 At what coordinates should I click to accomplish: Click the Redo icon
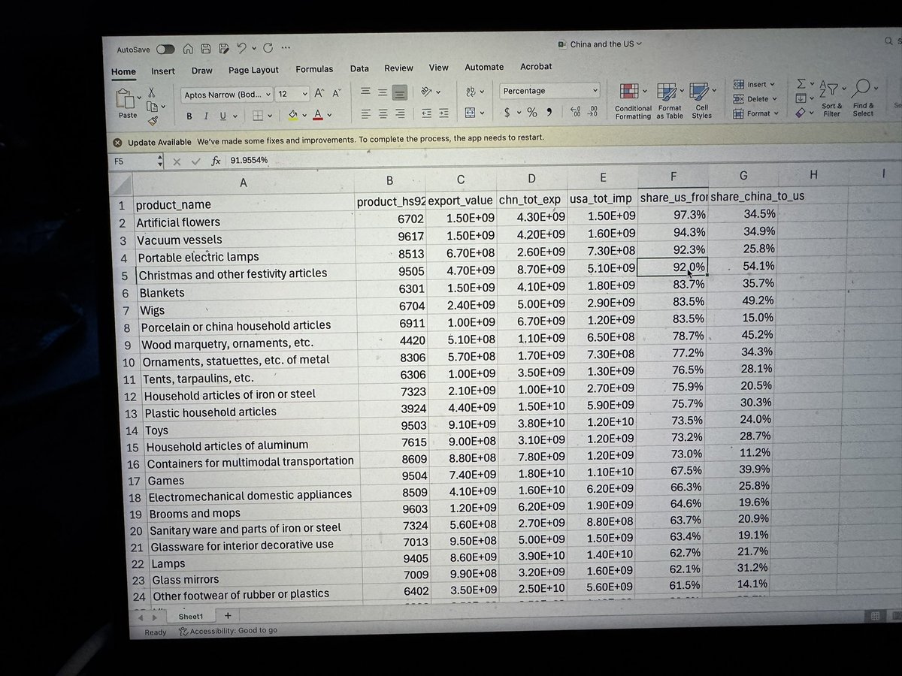coord(268,48)
